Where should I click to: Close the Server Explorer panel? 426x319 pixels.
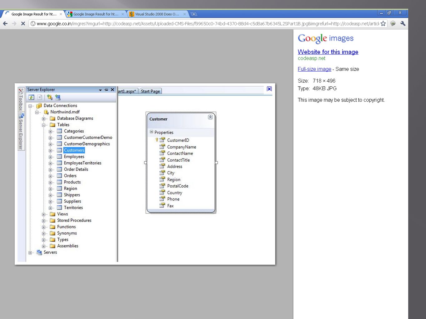click(112, 90)
